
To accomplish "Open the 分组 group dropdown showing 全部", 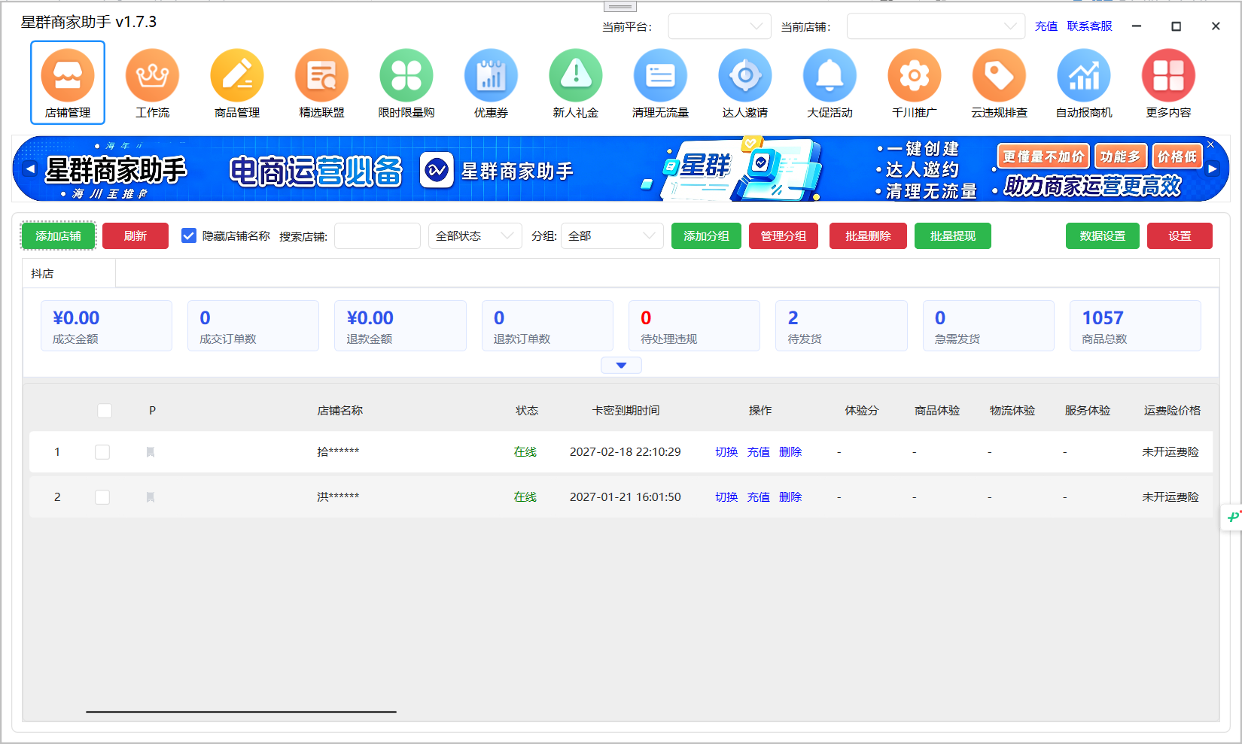I will coord(612,236).
